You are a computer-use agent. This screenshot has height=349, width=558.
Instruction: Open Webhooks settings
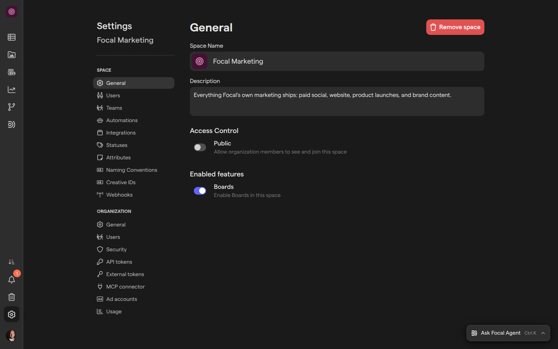[134, 195]
